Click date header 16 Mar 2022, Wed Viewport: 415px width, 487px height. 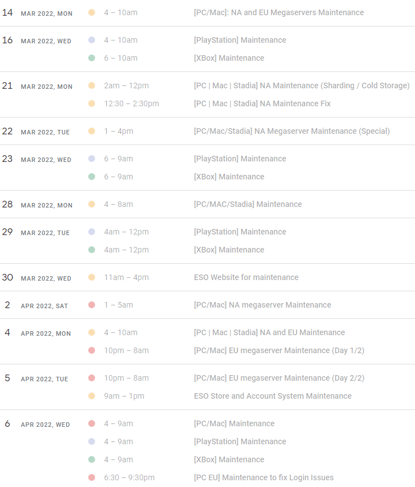(37, 40)
